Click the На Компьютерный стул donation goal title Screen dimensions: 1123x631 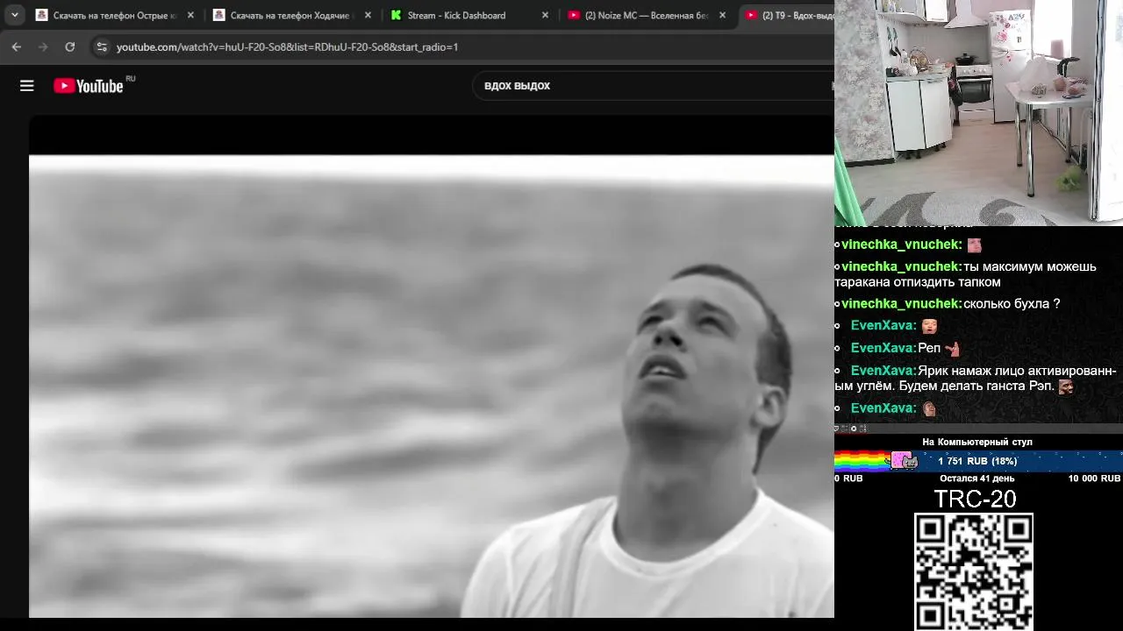coord(977,442)
